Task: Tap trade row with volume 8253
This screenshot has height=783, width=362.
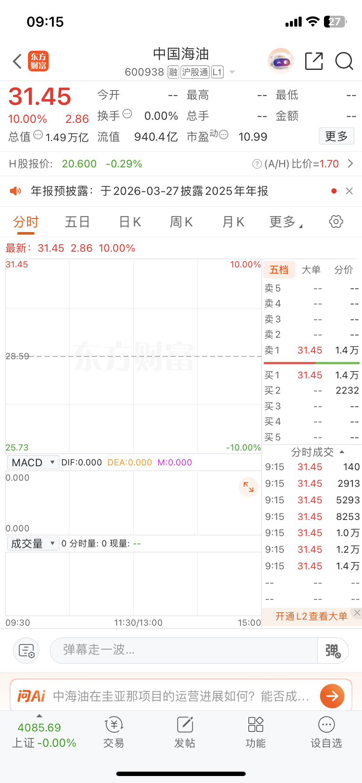Action: point(312,516)
